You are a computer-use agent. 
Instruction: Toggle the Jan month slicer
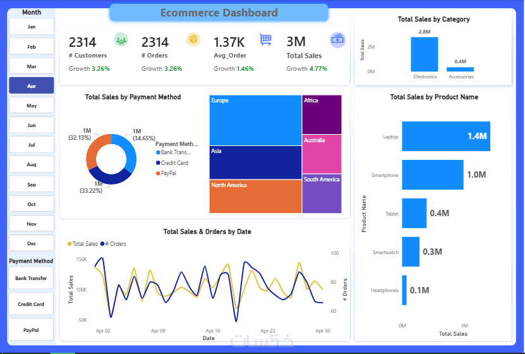point(32,27)
